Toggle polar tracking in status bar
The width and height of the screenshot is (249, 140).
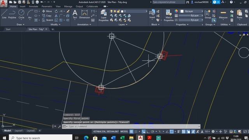[x=153, y=131]
